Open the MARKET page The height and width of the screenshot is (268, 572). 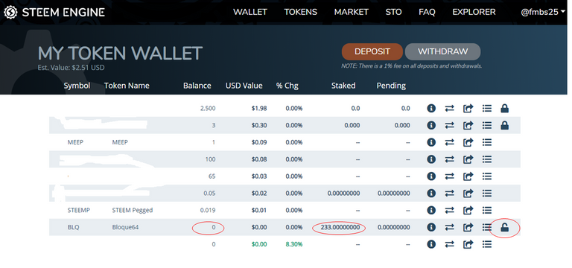pos(352,12)
